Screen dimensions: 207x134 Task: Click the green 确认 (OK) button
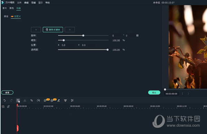(154, 93)
